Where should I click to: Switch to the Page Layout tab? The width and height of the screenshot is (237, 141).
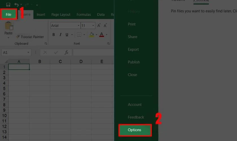(x=61, y=14)
